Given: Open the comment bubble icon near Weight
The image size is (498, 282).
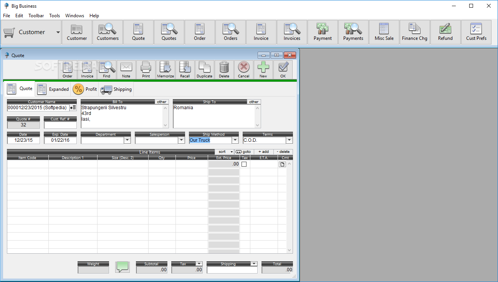Looking at the screenshot, I should click(122, 267).
